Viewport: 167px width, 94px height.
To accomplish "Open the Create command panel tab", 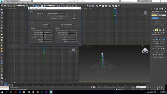I will pyautogui.click(x=152, y=9).
